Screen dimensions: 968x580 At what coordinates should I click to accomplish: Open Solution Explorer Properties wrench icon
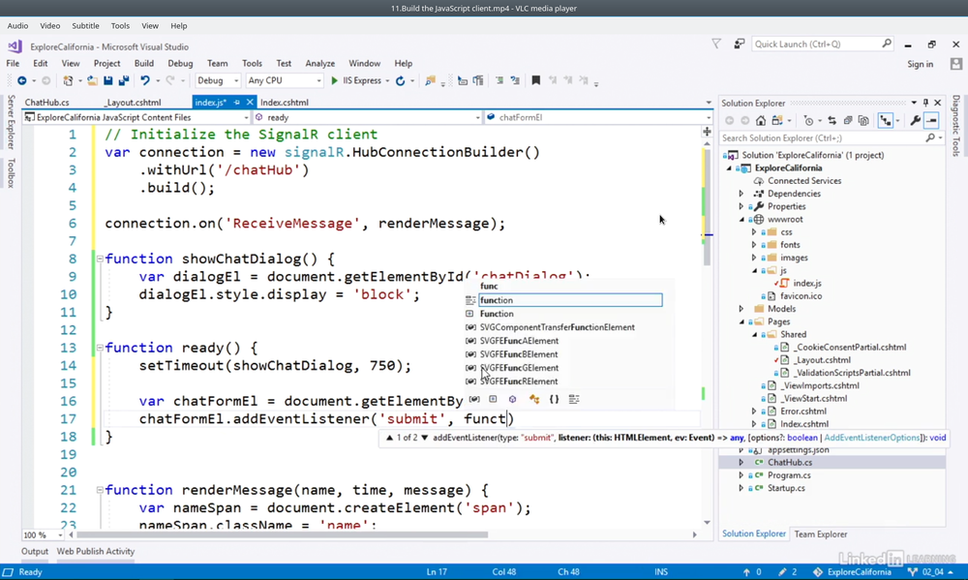915,121
